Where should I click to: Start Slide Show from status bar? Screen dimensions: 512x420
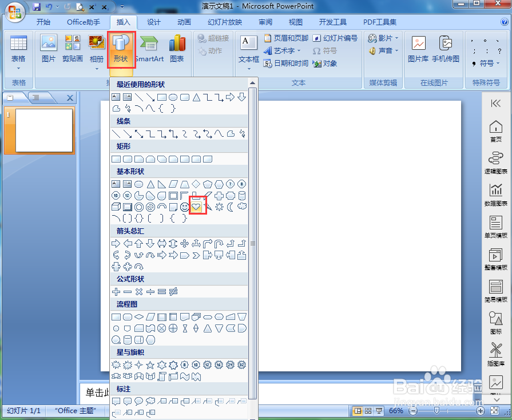tap(379, 411)
